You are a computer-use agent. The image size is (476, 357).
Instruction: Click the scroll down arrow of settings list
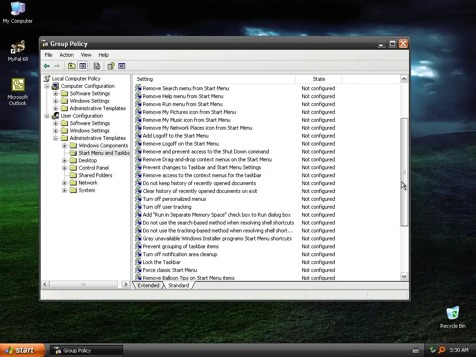point(404,276)
